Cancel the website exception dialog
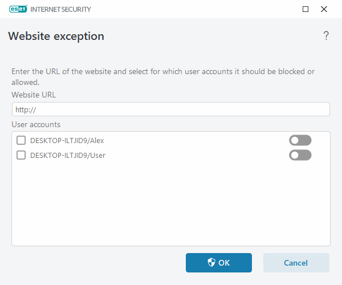Viewport: 342px width, 285px height. point(296,263)
